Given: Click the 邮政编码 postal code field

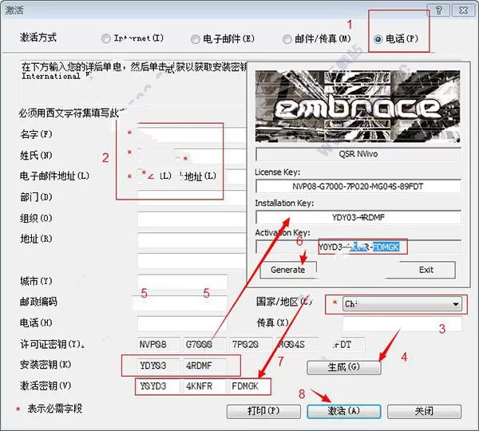Looking at the screenshot, I should pos(182,303).
